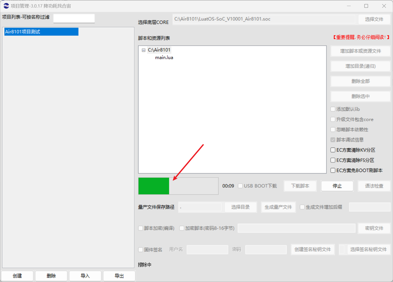
Task: Click the 生成量产文件 button
Action: click(278, 207)
